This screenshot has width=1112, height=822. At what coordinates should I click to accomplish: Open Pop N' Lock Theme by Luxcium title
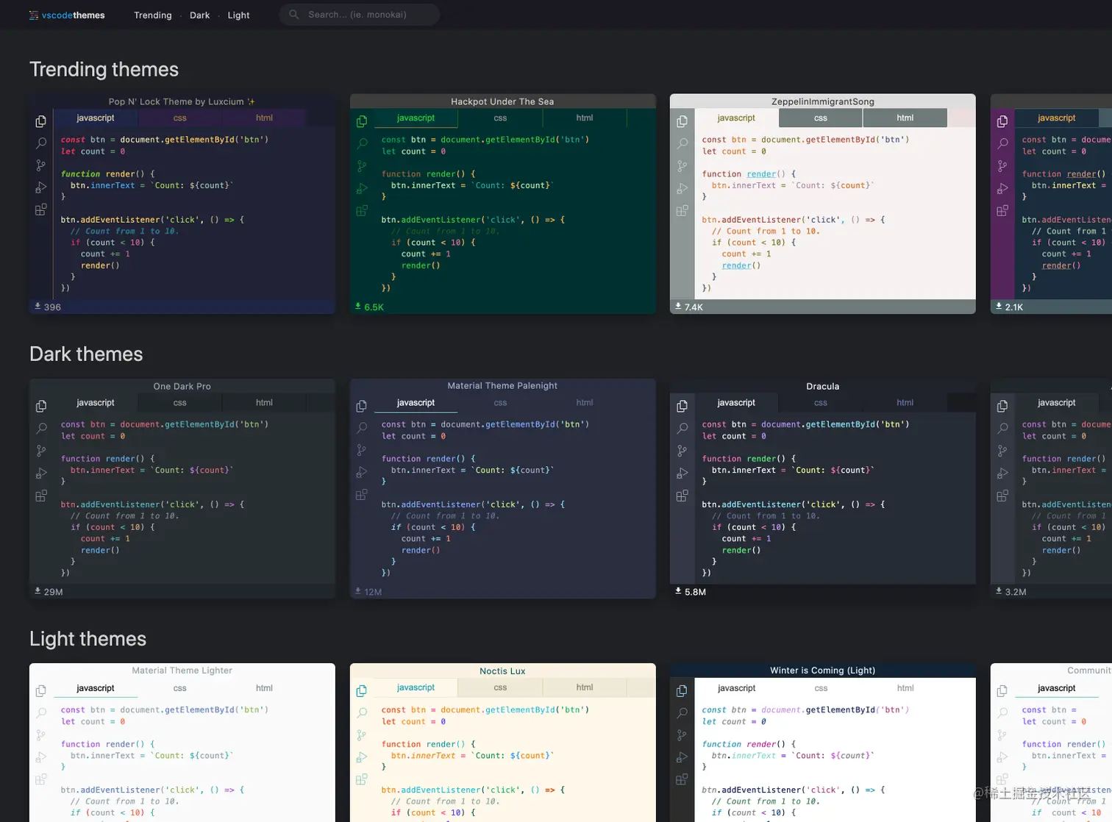[x=182, y=101]
